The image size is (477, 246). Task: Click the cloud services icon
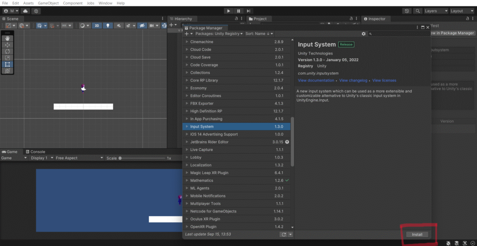(x=25, y=11)
